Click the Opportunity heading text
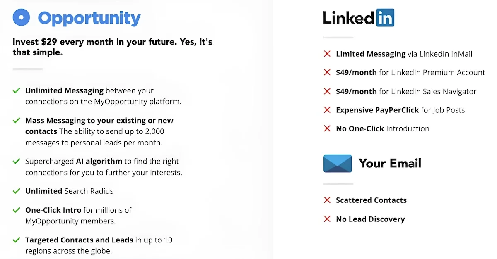Viewport: 497px width, 259px height. 89,19
